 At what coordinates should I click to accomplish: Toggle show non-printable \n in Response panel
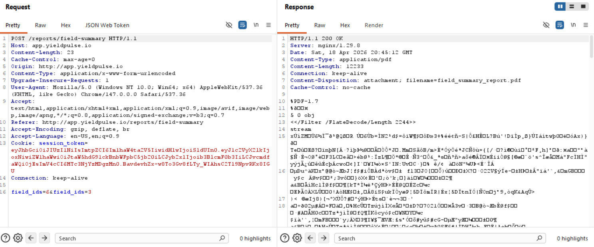[573, 25]
